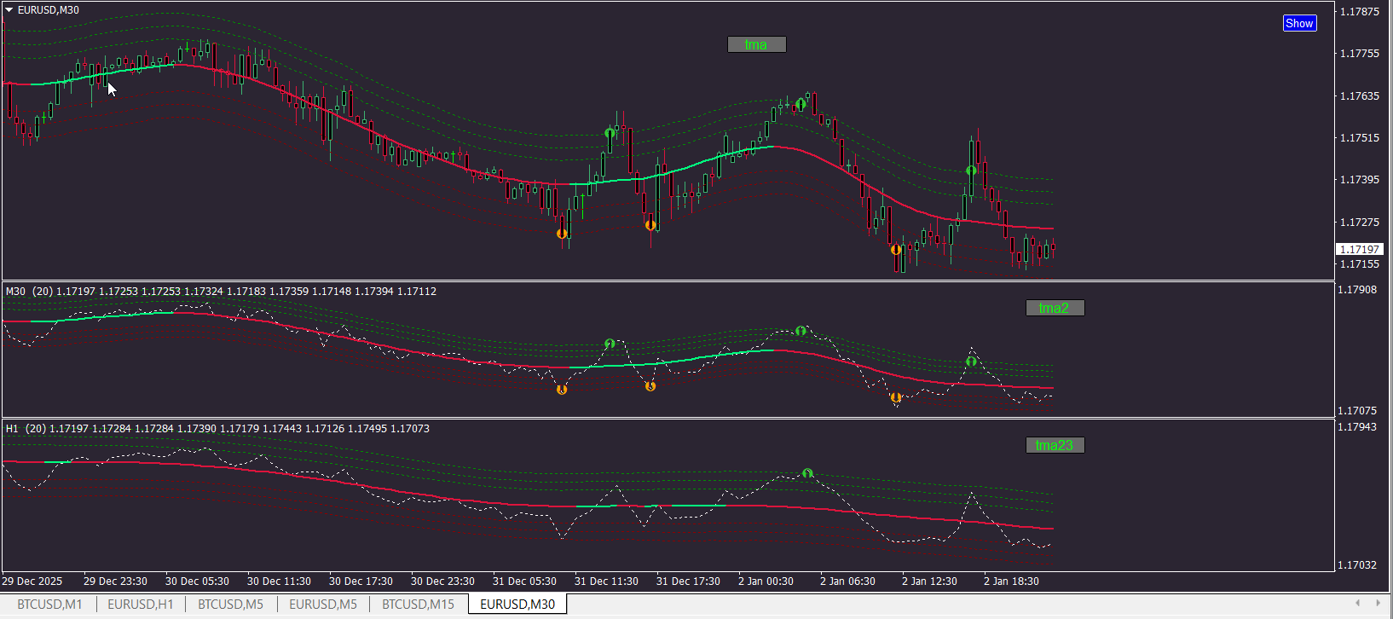
Task: Click M30 subwindow scale value 1.17075
Action: click(1358, 411)
